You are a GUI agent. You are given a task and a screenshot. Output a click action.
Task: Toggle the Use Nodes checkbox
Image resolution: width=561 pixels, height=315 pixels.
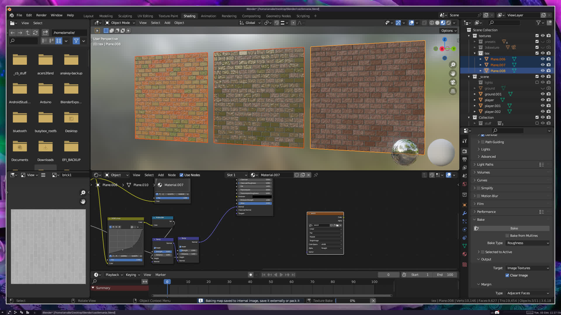[x=181, y=175]
